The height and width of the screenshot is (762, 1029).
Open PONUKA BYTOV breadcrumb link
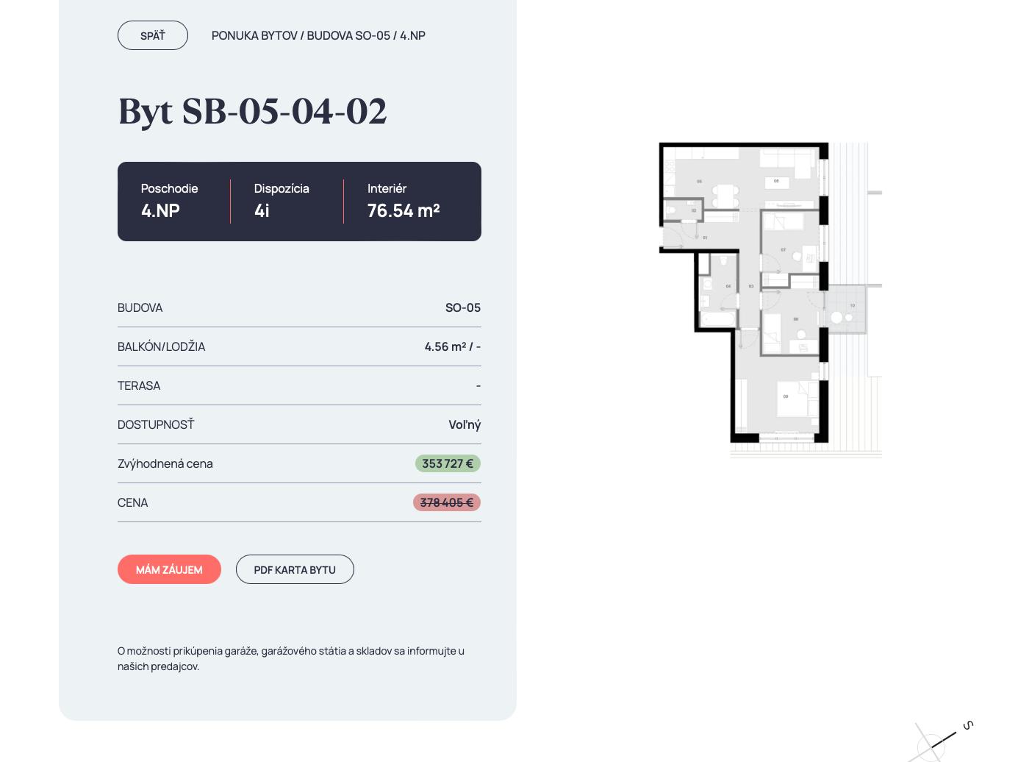tap(254, 35)
